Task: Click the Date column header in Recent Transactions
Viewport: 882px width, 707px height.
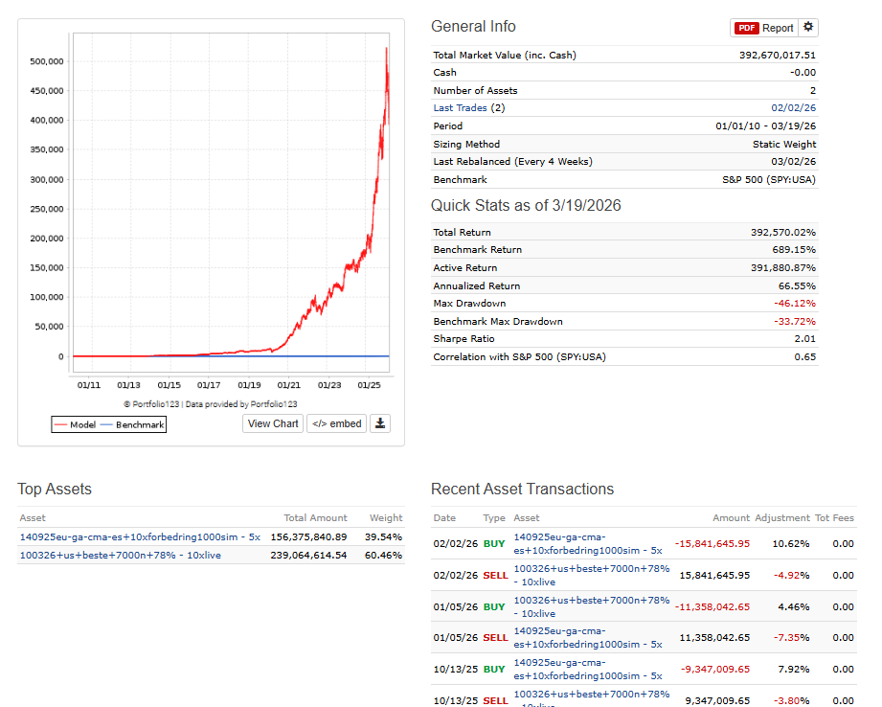Action: (444, 518)
